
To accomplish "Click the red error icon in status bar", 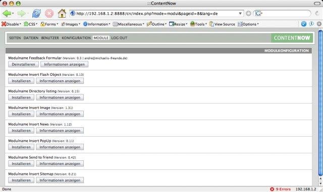I will pos(272,189).
